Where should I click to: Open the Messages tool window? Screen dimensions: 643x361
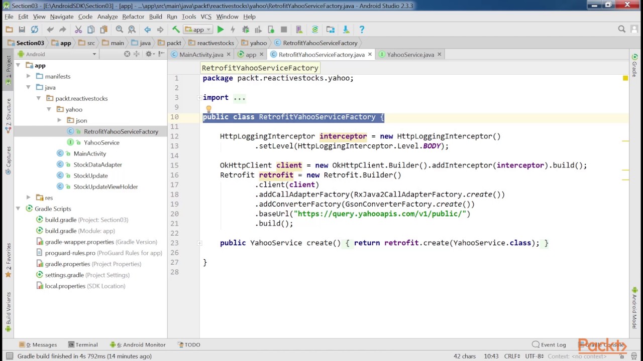tap(38, 344)
